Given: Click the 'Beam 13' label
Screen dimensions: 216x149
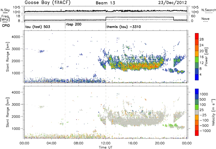Looking at the screenshot, I should 105,3.
